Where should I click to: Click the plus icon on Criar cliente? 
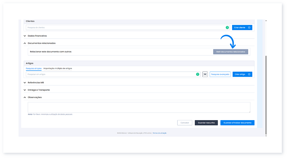(x=249, y=28)
